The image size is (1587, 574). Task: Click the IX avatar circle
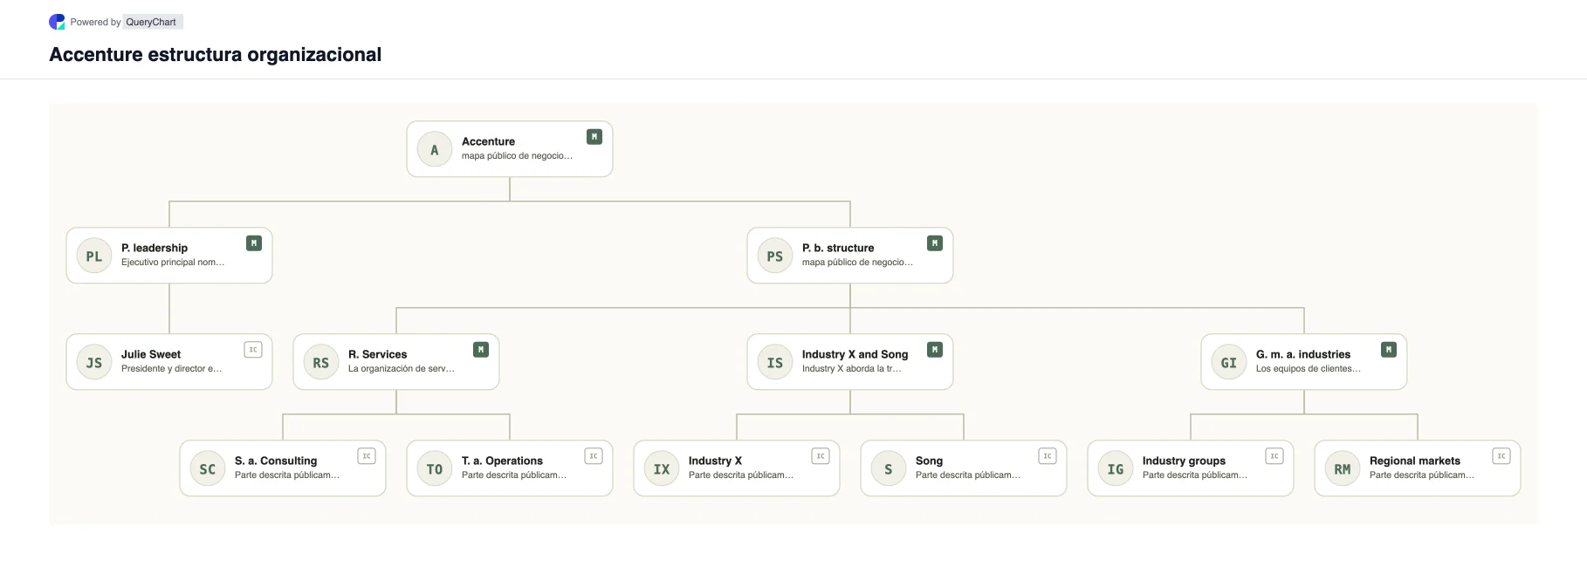662,468
